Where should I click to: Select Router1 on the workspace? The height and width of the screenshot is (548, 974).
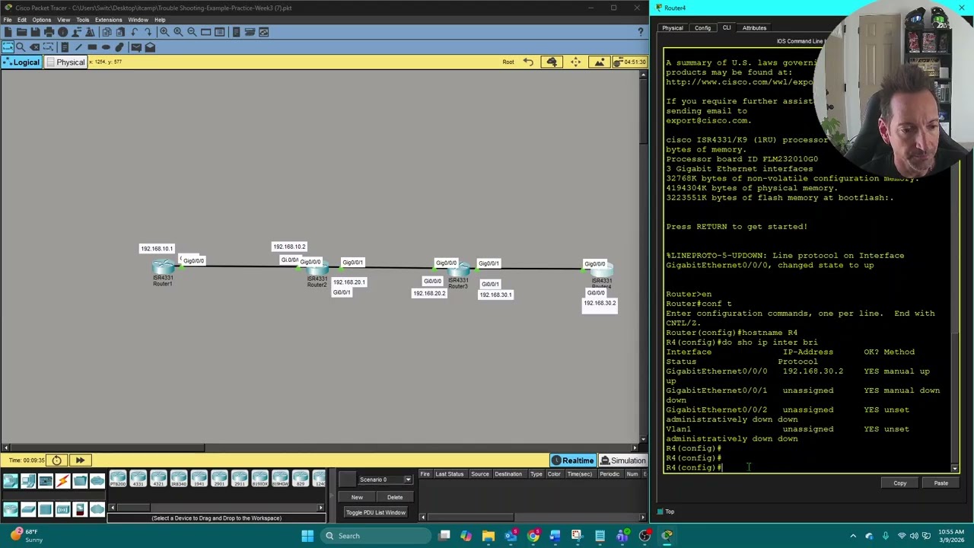point(163,268)
